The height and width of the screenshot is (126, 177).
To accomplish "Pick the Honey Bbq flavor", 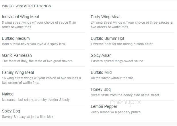I will tap(101, 89).
